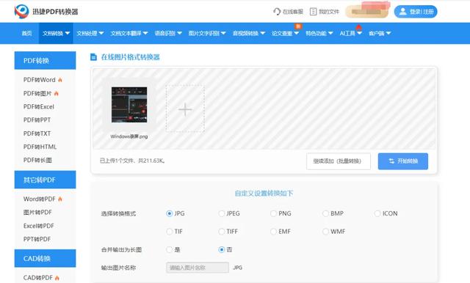Select the JPEG format radio button
This screenshot has height=283, width=470.
(222, 213)
